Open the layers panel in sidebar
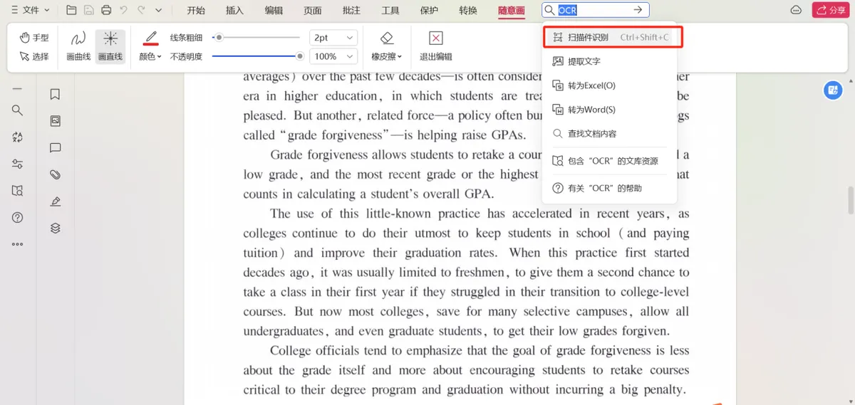Screen dimensions: 855x405 click(55, 228)
